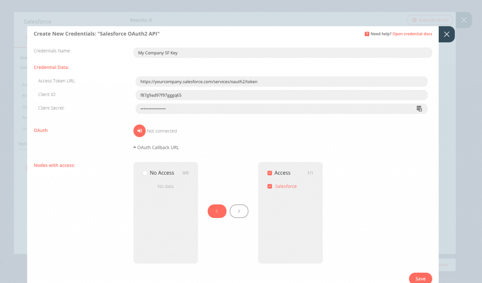Uncheck the Salesforce node checkbox
The image size is (482, 283).
pos(270,186)
